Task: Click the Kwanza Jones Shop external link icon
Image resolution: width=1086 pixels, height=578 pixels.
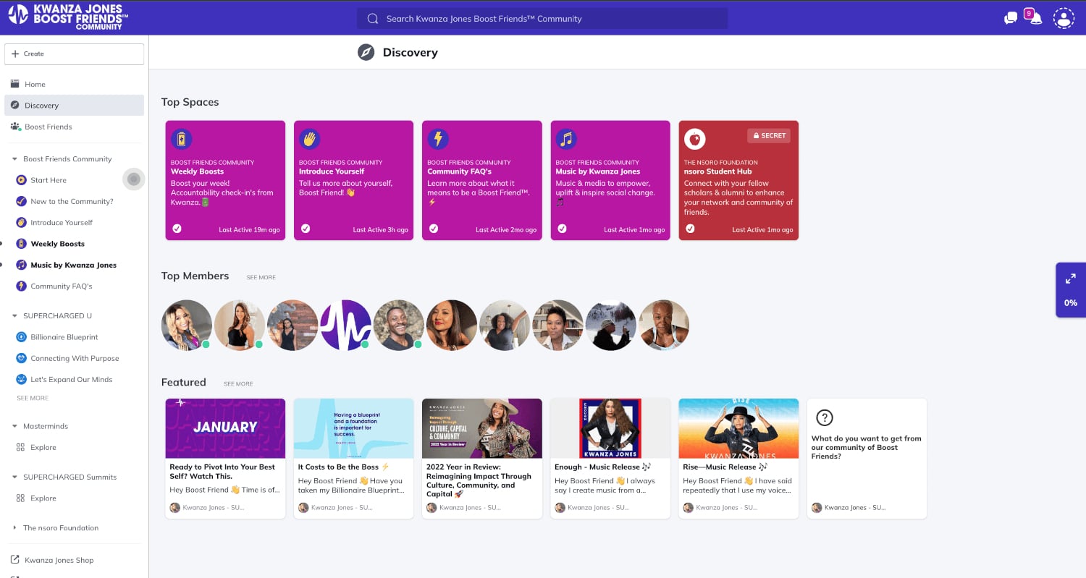Action: point(15,560)
